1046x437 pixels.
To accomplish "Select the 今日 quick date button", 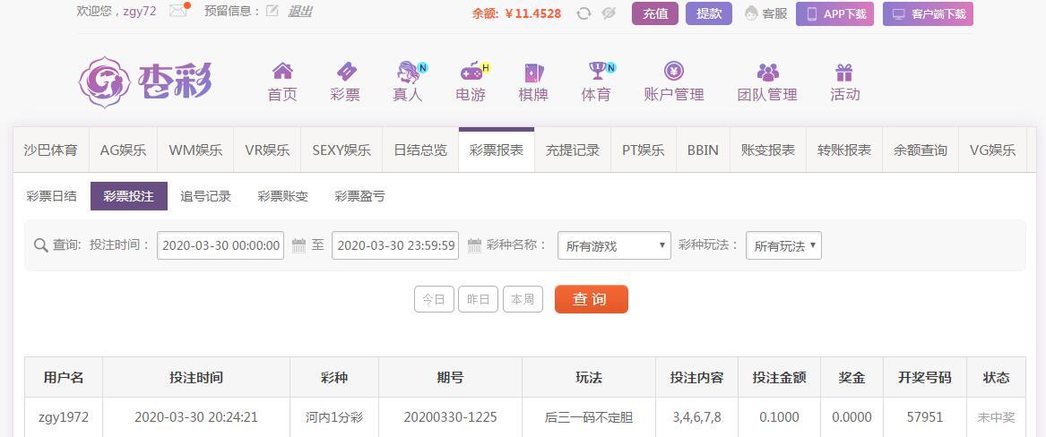I will (434, 299).
